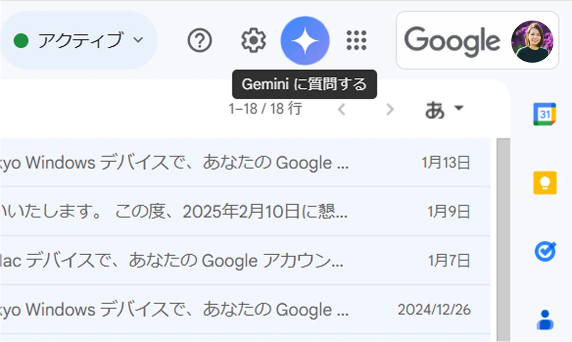Open the email dated 1月13日
572x342 pixels.
click(245, 163)
